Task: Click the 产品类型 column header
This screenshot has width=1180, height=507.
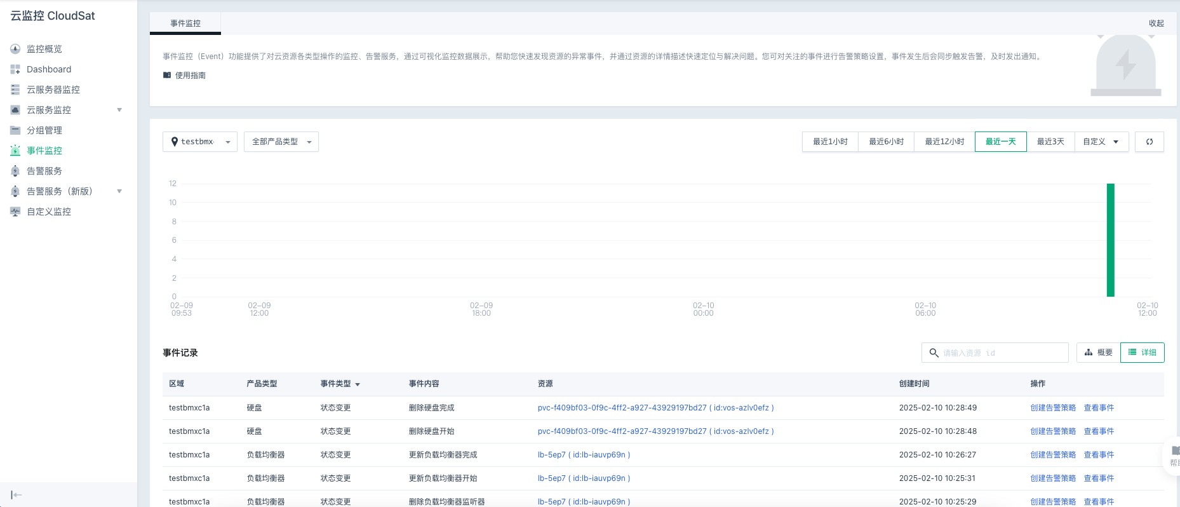Action: [x=262, y=384]
